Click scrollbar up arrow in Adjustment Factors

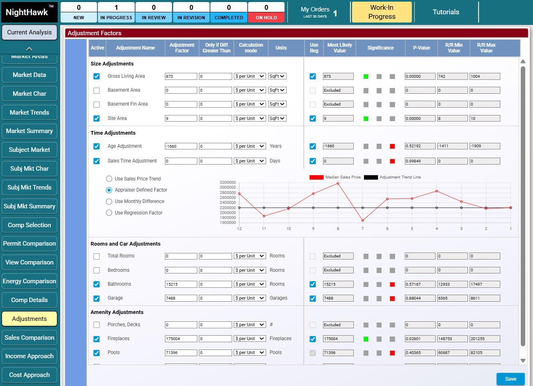tap(523, 61)
